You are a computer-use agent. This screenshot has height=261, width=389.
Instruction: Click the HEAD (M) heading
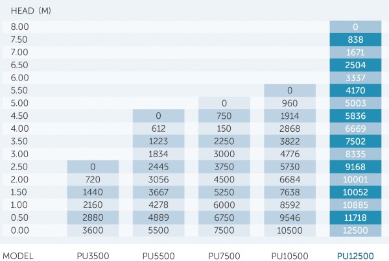coord(30,10)
